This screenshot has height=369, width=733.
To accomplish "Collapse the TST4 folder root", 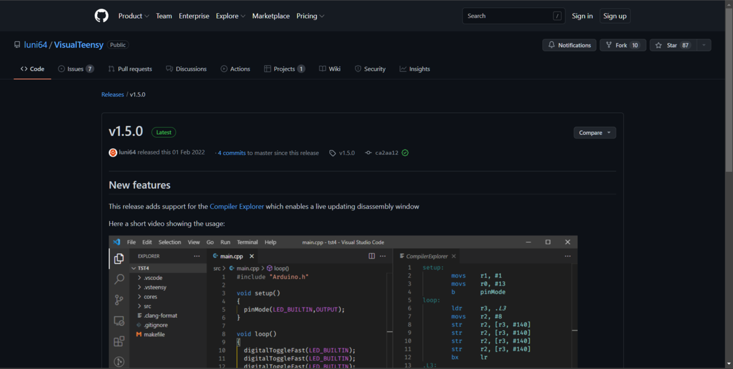I will tap(168, 268).
